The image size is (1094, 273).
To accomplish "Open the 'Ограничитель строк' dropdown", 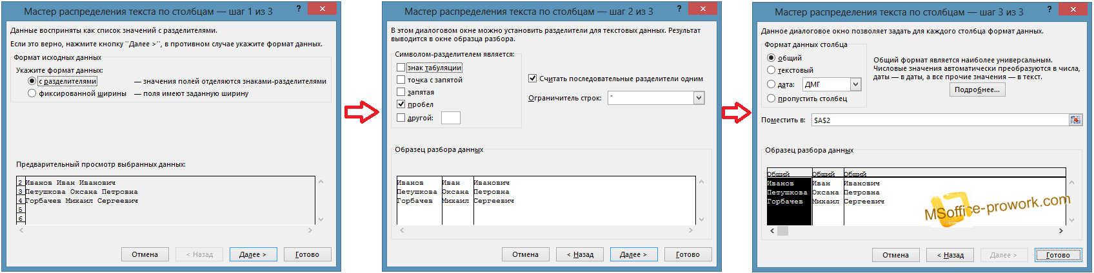I will pyautogui.click(x=699, y=98).
